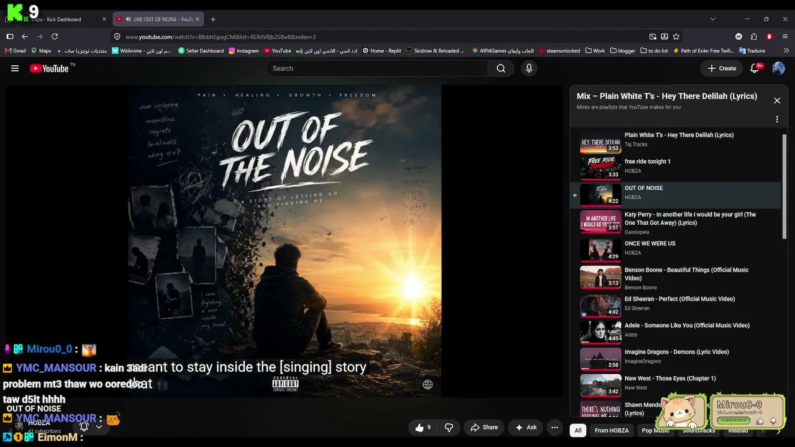Open more actions ellipsis below the video
This screenshot has width=795, height=447.
[555, 427]
